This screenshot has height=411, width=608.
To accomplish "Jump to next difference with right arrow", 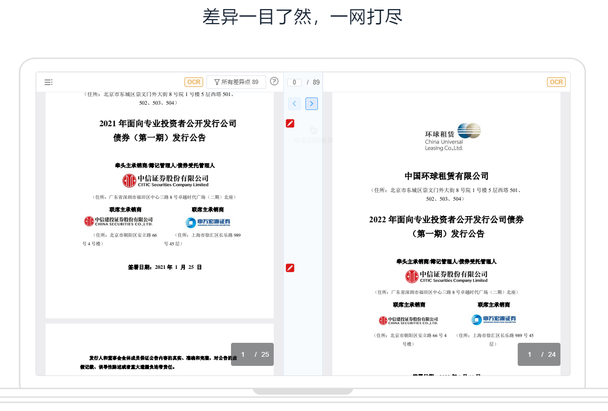I will [x=312, y=104].
